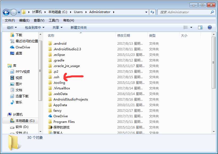
Task: Click the file list vertical scrollbar thumb
Action: (213, 63)
